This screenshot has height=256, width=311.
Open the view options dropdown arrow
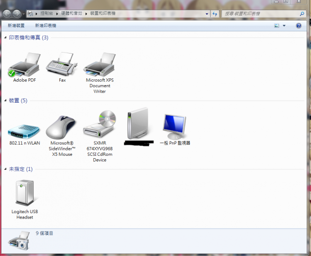(x=284, y=26)
